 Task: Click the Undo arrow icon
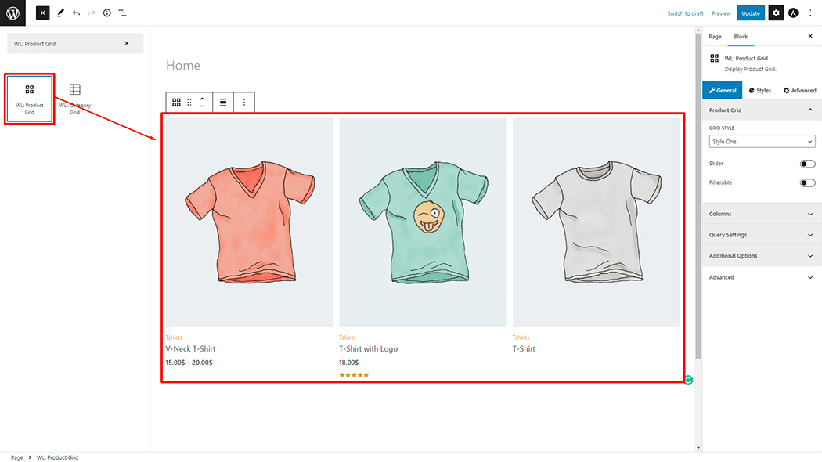(x=76, y=13)
